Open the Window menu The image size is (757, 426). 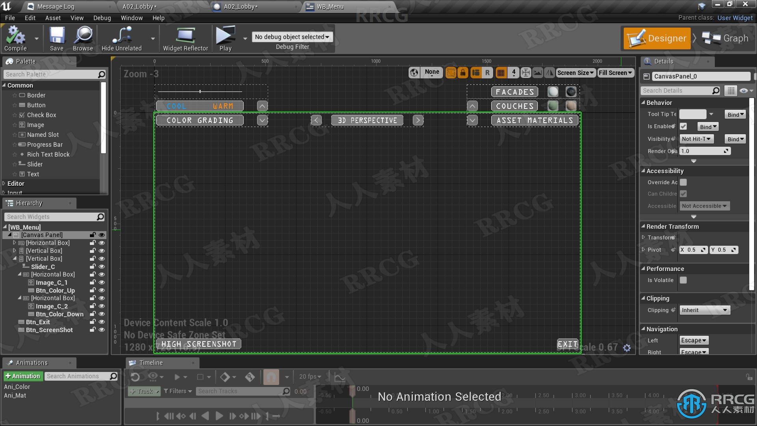pyautogui.click(x=132, y=18)
